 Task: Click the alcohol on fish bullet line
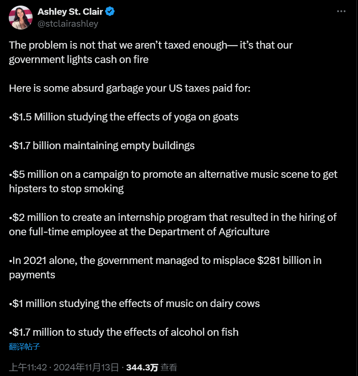coord(124,333)
